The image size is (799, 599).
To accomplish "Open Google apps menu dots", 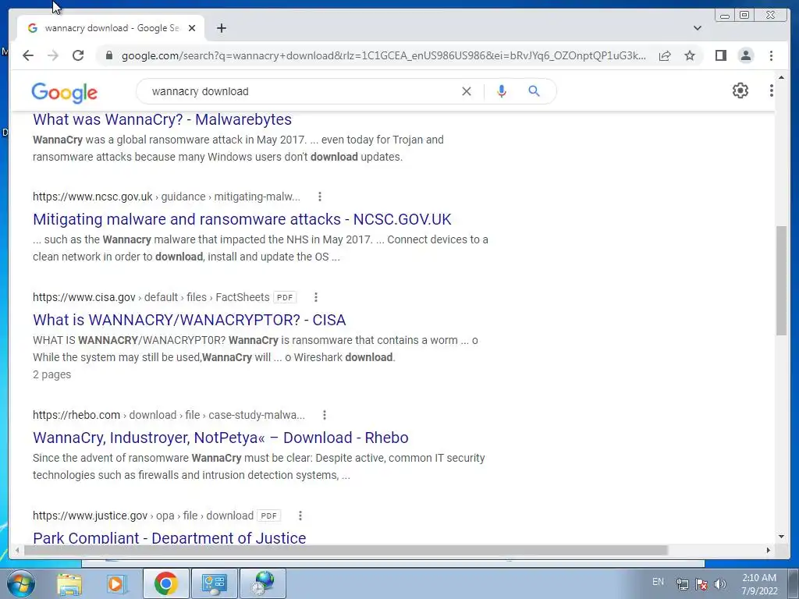I will coord(771,90).
